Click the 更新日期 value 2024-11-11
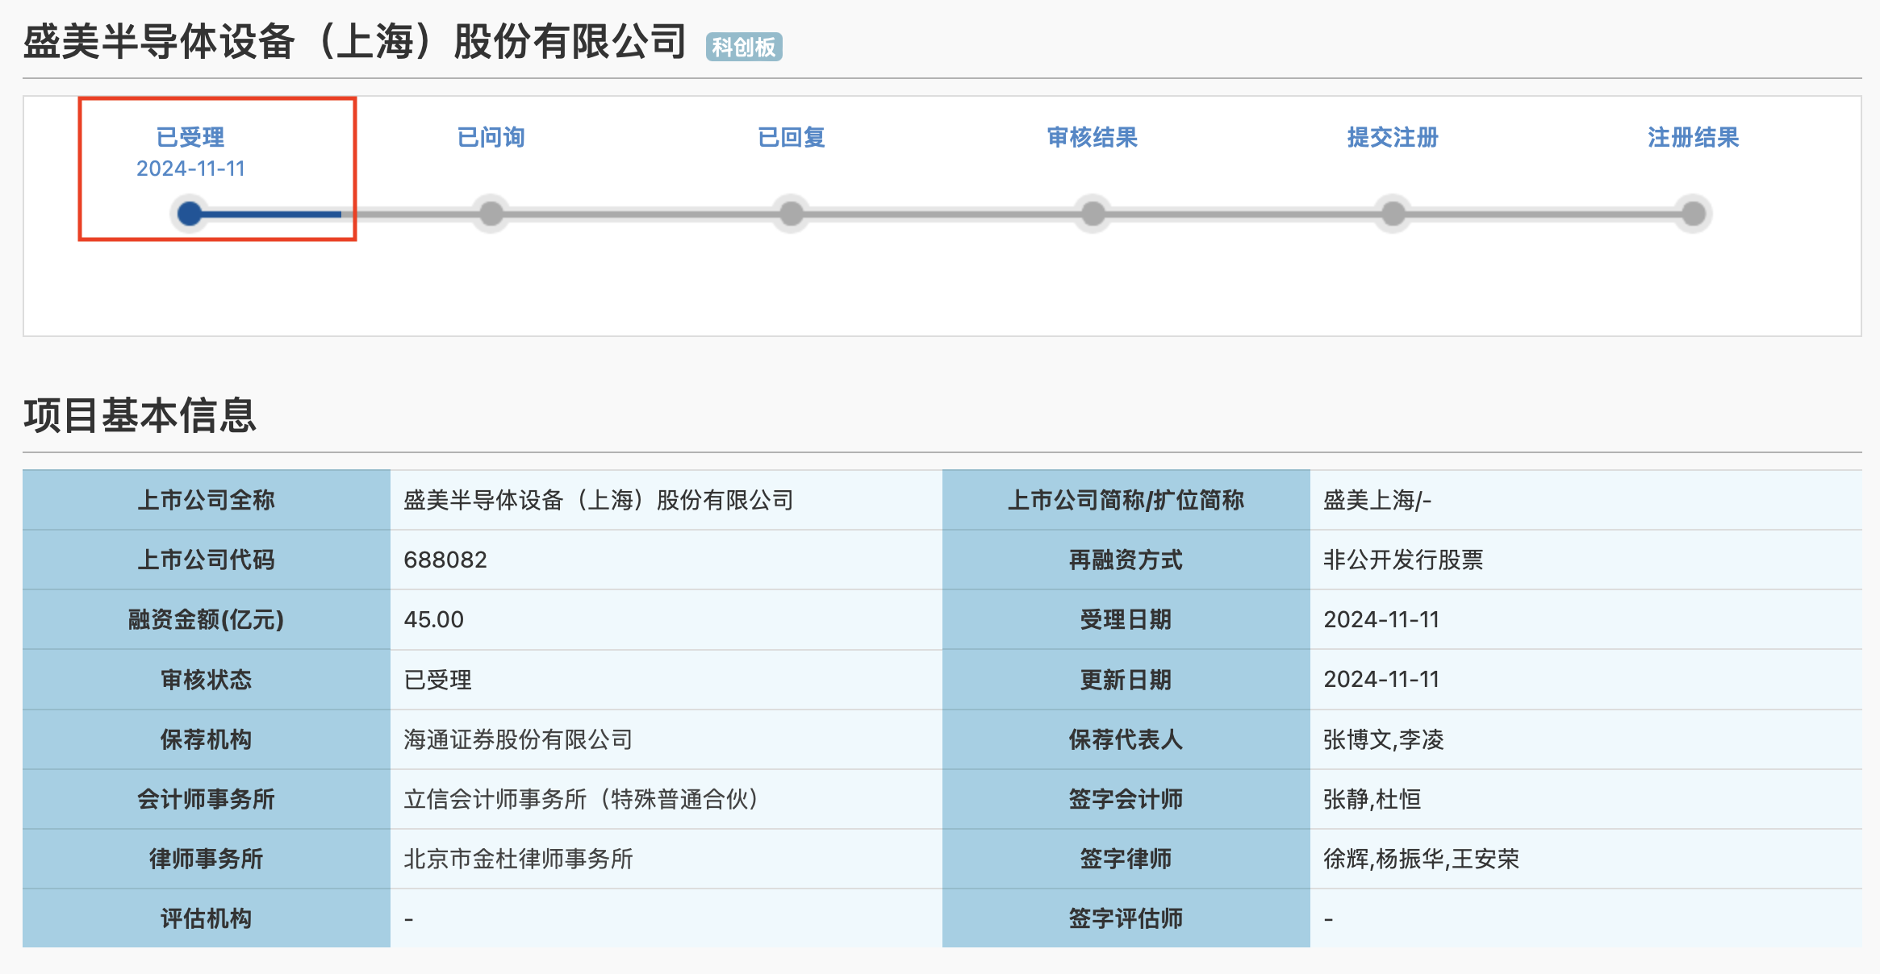Screen dimensions: 1880x974 coord(1381,680)
